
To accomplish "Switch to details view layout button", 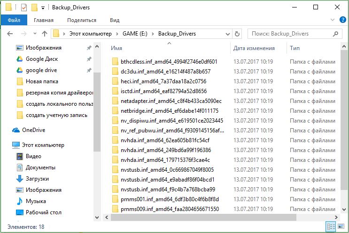I will click(x=331, y=226).
